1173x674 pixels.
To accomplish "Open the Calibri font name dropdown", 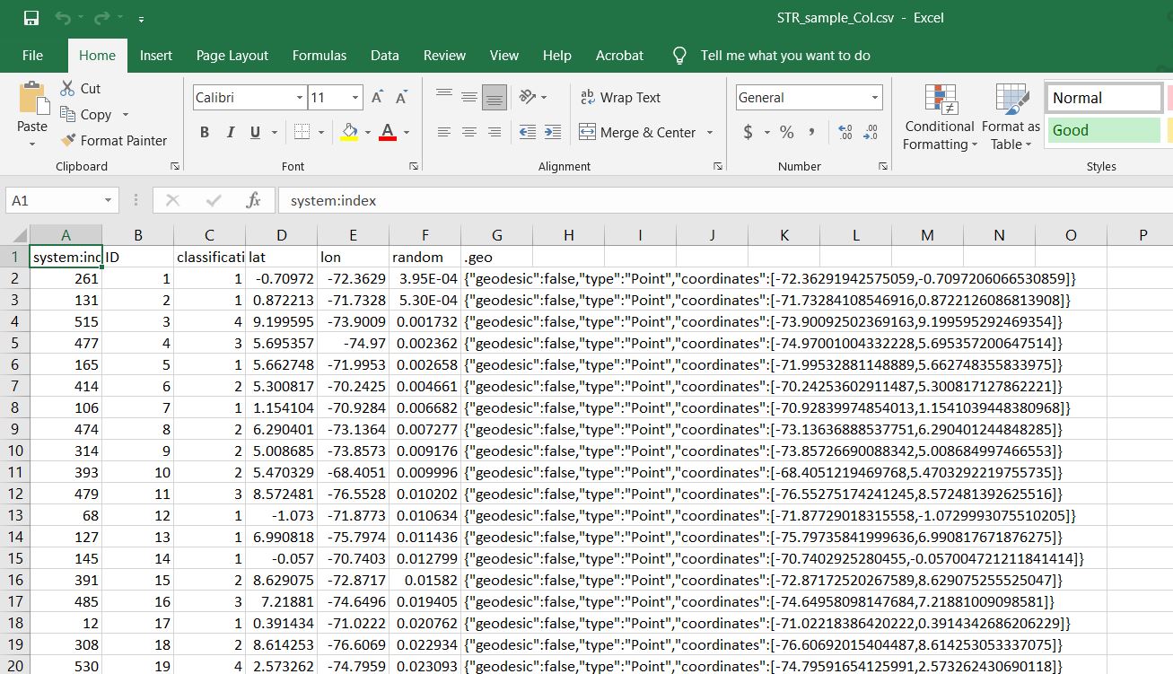I will point(300,98).
